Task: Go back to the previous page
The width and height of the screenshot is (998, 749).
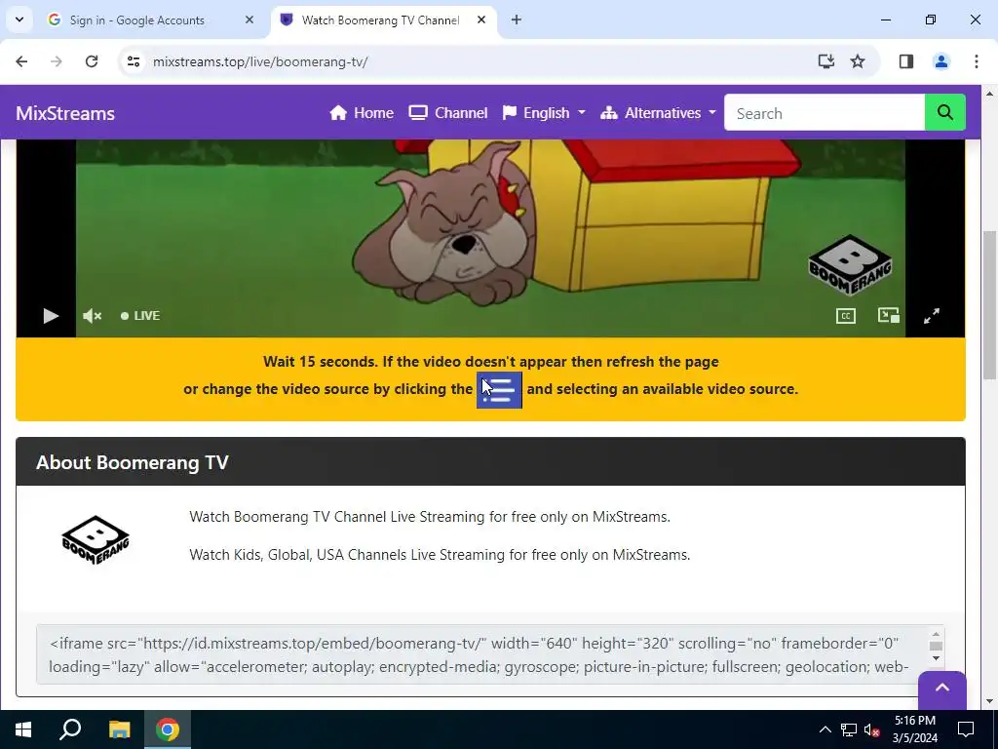Action: click(21, 61)
